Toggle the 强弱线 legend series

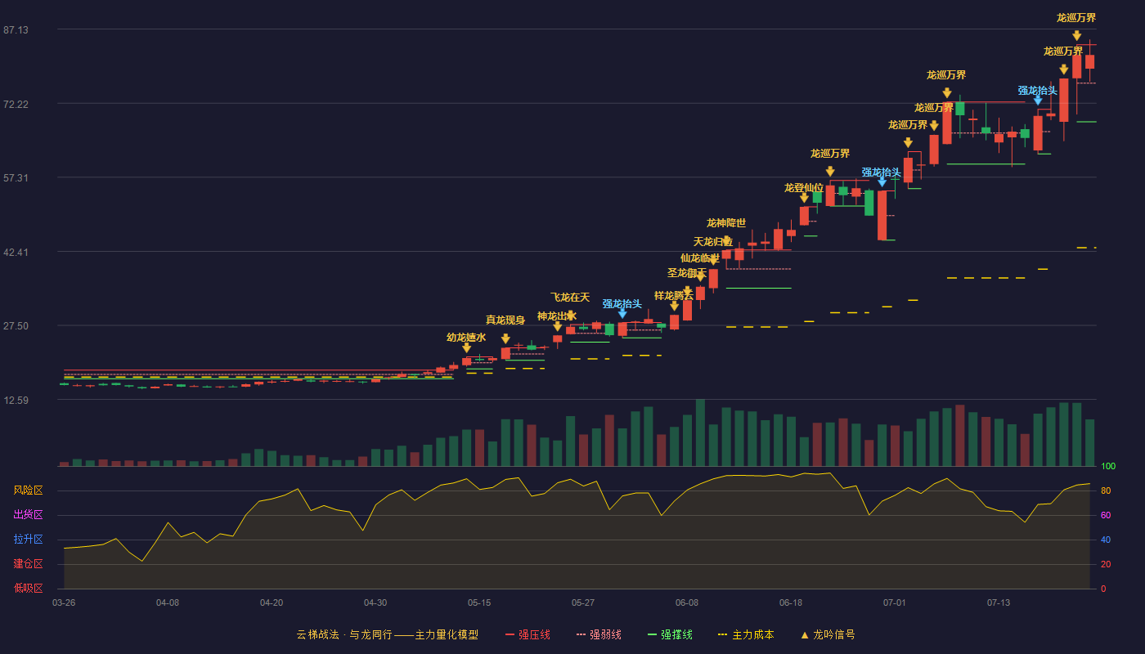[x=599, y=634]
